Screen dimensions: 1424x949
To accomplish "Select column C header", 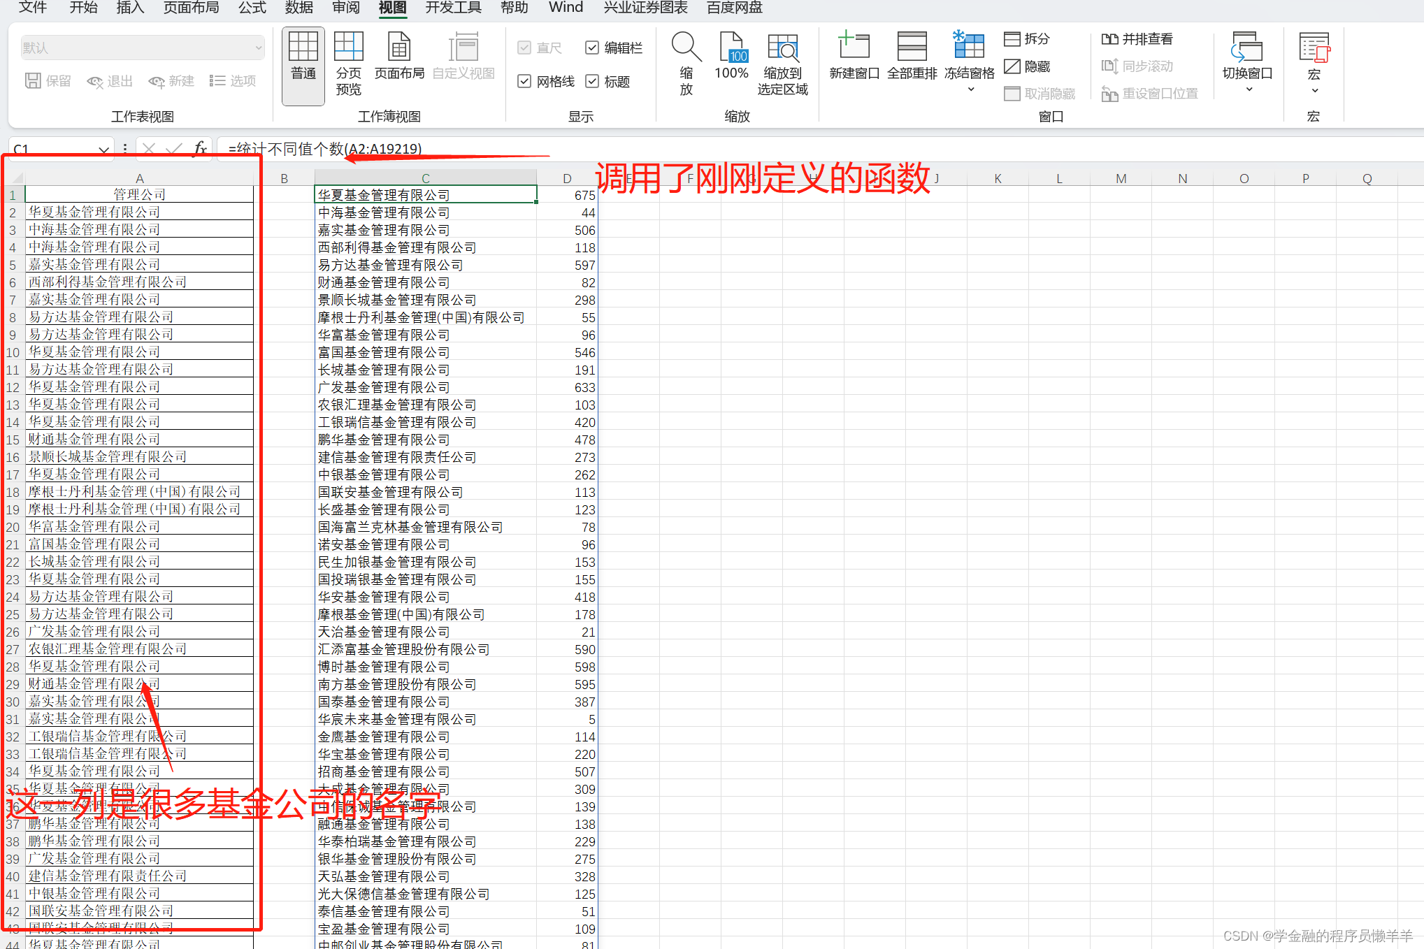I will pos(426,178).
